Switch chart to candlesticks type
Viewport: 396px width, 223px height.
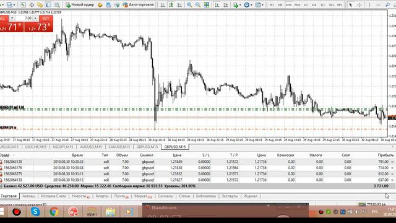click(171, 5)
